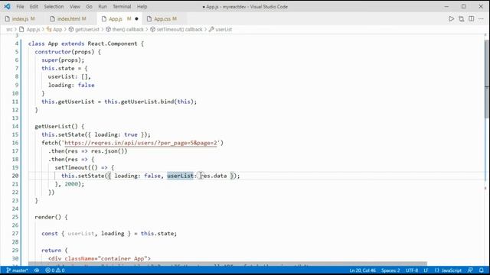Click the UTF-8 encoding indicator
Screen dimensions: 490x275
click(x=412, y=270)
